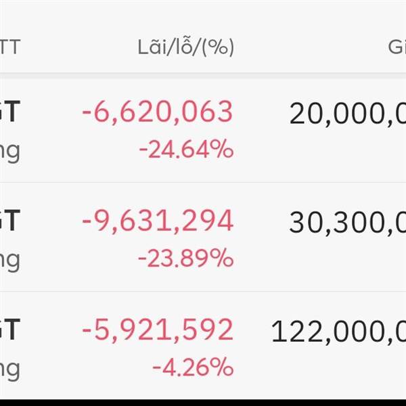Click the 'ng' subtext beside -24.64%

[9, 152]
